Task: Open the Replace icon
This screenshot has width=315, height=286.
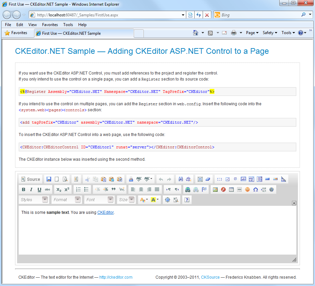Action: tap(189, 179)
